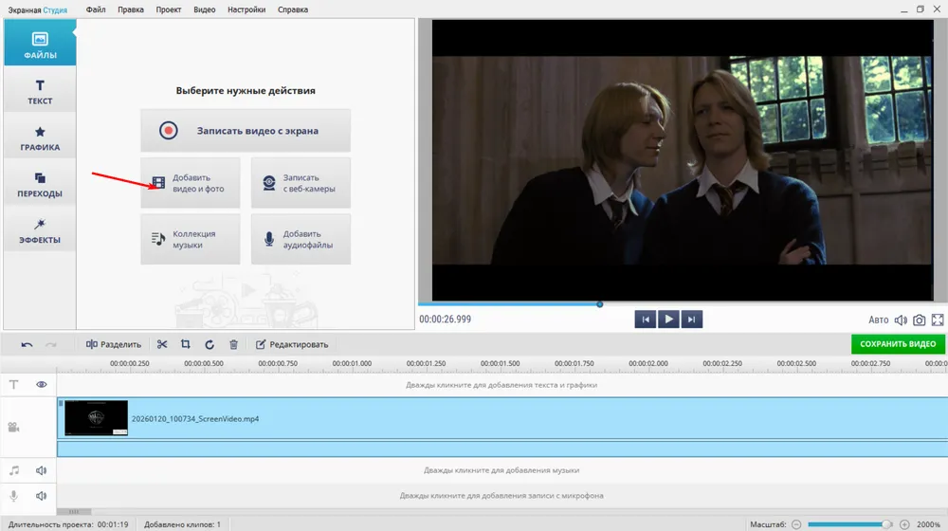Click the crop tool icon
Screen dimensions: 948x531
point(186,344)
